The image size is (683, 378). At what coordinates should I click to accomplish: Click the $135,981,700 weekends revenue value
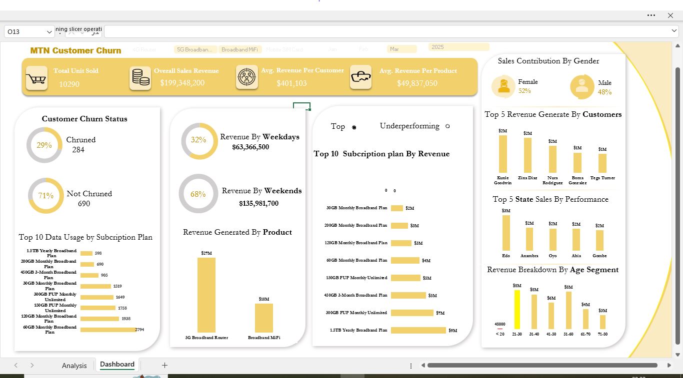click(x=259, y=204)
